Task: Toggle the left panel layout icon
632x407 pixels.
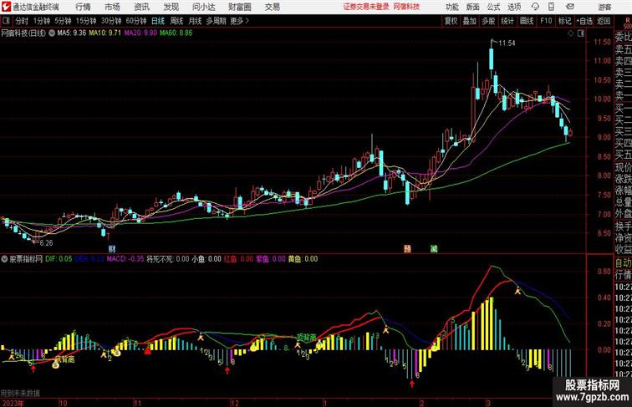Action: click(x=6, y=21)
